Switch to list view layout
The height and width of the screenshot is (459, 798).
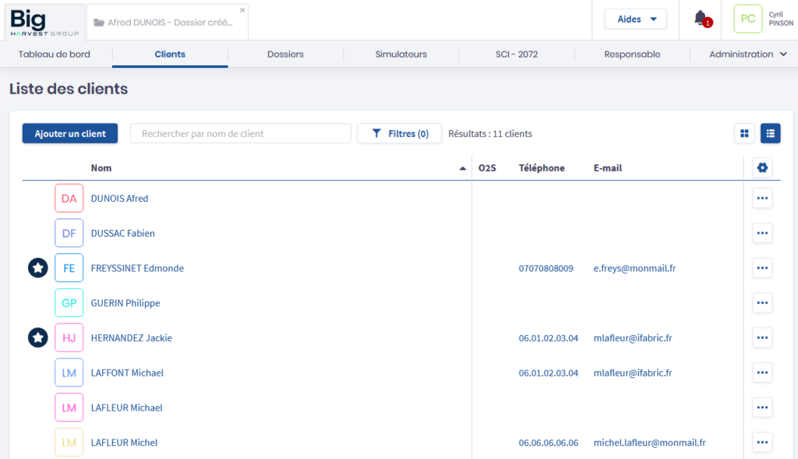[x=770, y=133]
